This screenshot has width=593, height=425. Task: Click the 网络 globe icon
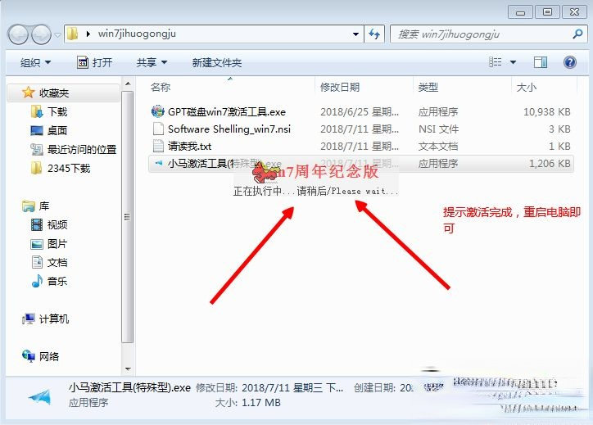pyautogui.click(x=29, y=356)
